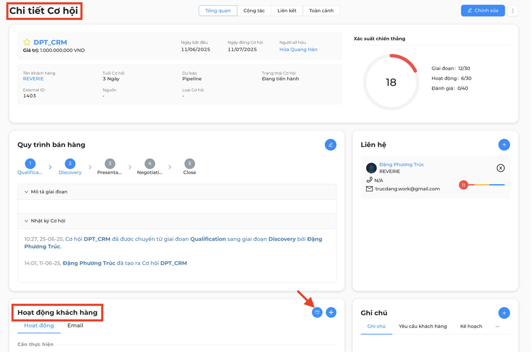Select the Ghi chú notes tab
532x352 pixels.
coord(376,327)
